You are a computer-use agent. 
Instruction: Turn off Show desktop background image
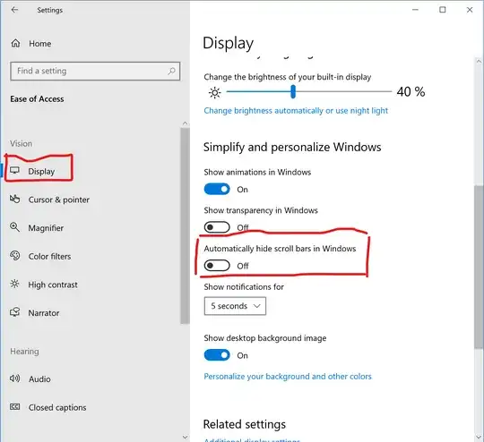coord(217,355)
